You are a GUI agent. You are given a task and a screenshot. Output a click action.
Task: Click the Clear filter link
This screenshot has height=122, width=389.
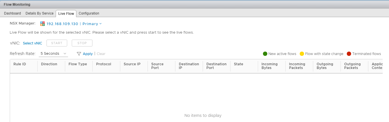101,54
